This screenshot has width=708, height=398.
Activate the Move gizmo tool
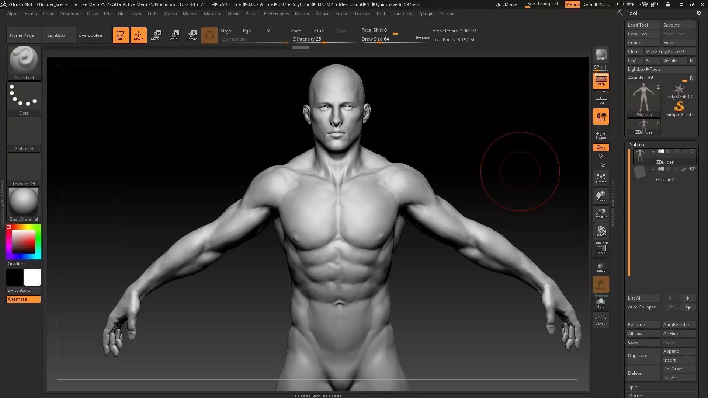156,35
